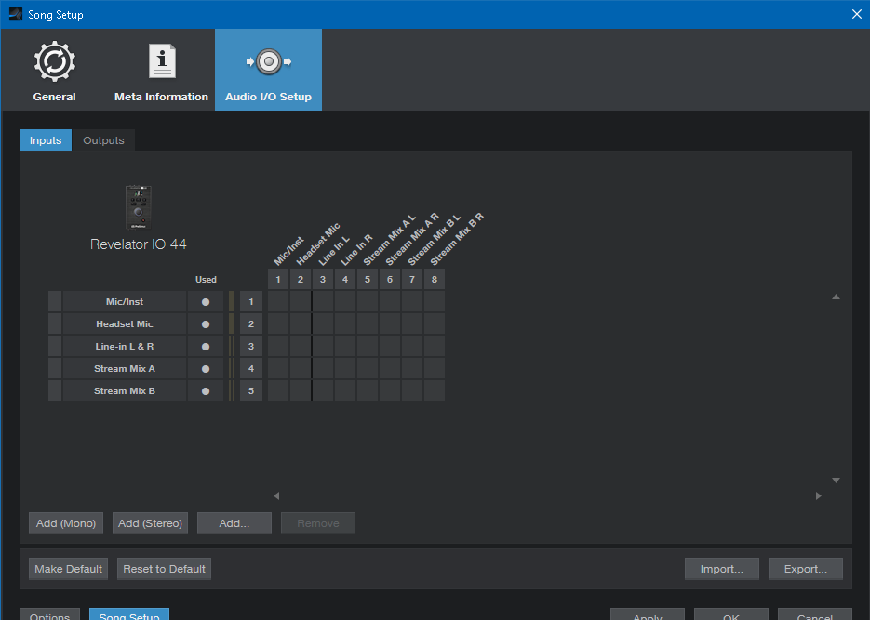Screen dimensions: 870x620
Task: Click the Used indicator for Stream Mix B
Action: (x=206, y=390)
